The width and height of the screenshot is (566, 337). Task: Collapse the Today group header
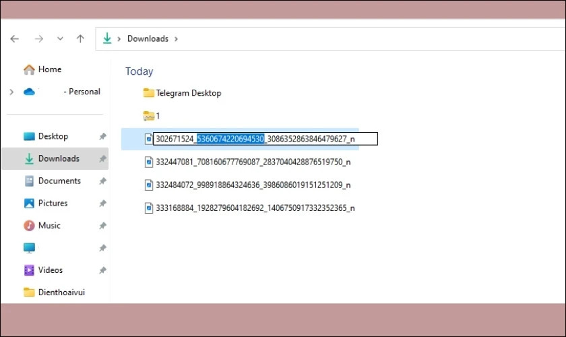[x=139, y=71]
